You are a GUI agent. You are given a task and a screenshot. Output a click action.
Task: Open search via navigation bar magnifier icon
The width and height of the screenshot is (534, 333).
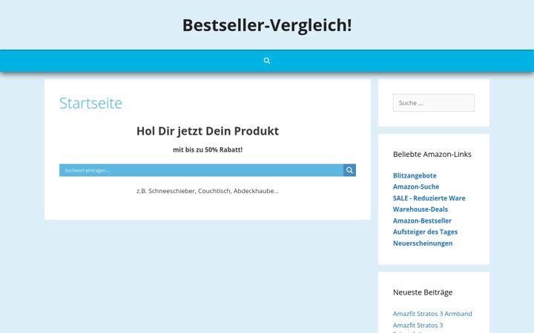click(267, 61)
